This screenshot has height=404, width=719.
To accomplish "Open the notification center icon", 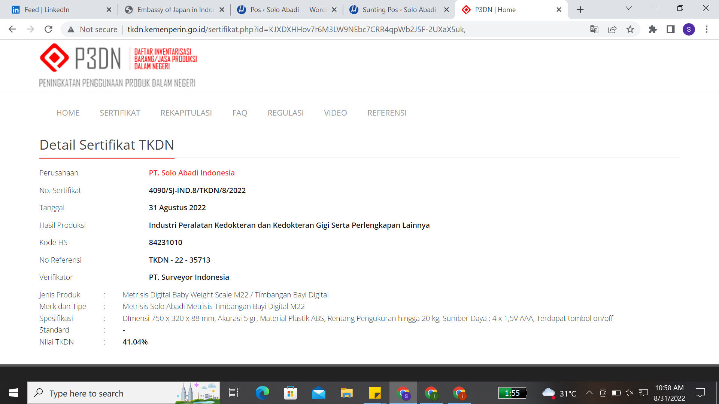I will pyautogui.click(x=700, y=393).
